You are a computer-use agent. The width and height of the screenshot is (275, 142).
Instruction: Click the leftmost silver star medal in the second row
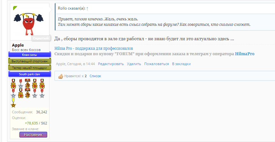[x=13, y=93]
